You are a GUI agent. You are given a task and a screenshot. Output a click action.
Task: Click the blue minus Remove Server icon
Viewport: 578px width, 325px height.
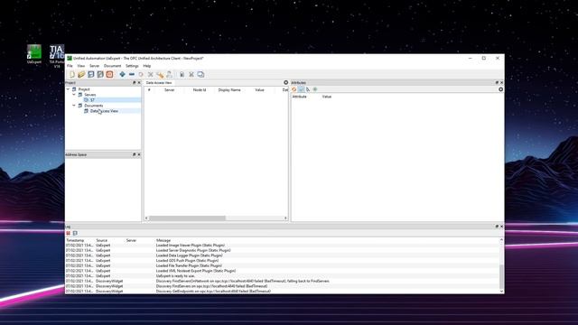pyautogui.click(x=132, y=74)
